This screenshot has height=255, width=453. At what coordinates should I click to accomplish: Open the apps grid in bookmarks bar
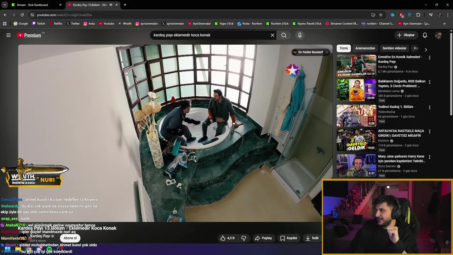pos(5,24)
